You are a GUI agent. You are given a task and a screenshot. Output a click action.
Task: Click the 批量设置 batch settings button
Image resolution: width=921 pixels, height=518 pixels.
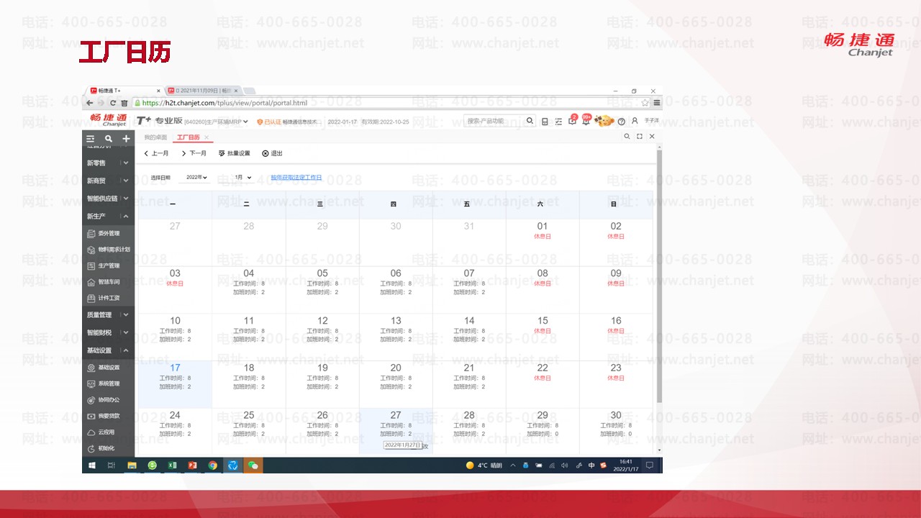pyautogui.click(x=235, y=153)
